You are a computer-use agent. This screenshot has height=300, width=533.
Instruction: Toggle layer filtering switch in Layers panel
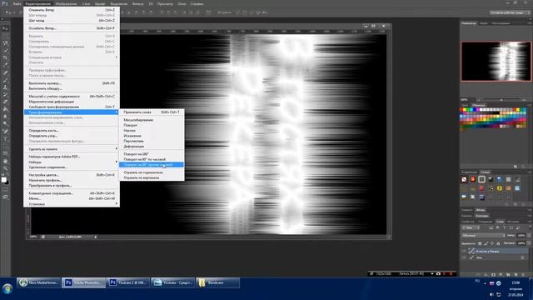530,227
